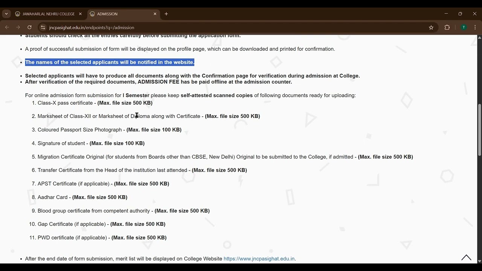482x271 pixels.
Task: Close the ADMISSION tab
Action: pos(155,14)
